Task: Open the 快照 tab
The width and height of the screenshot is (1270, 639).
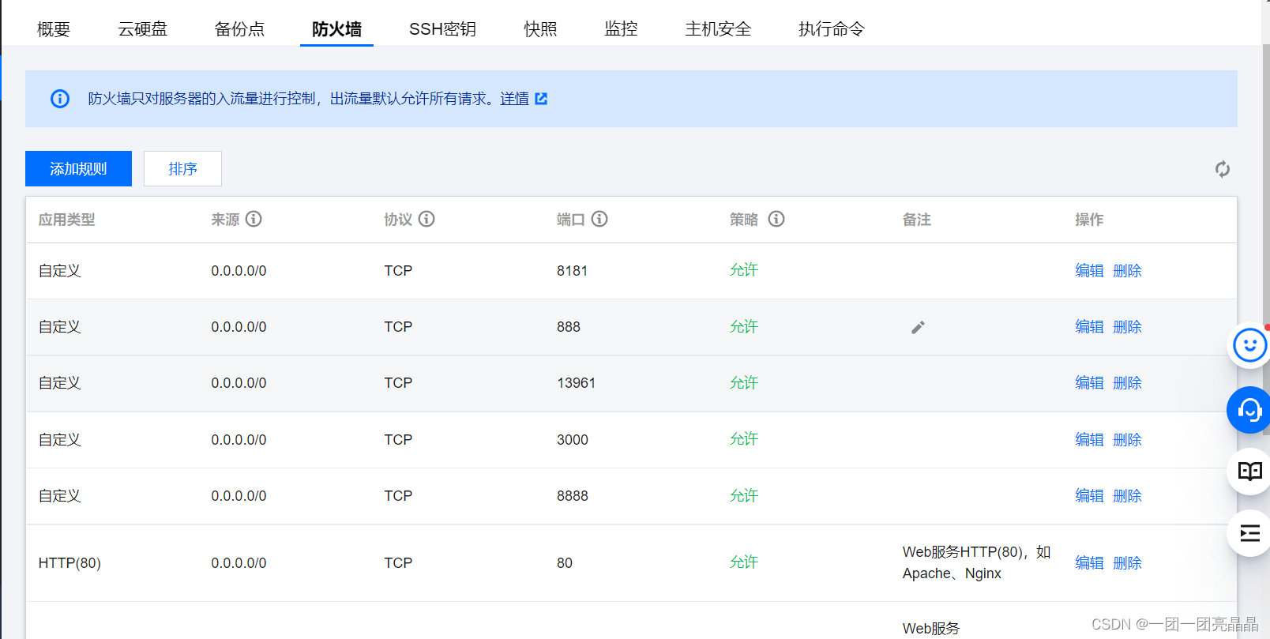Action: pyautogui.click(x=540, y=29)
